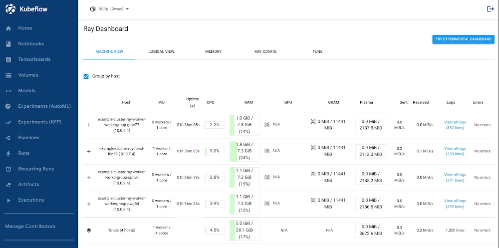Open Runs using the running-figure icon
This screenshot has height=248, width=499.
[x=8, y=153]
